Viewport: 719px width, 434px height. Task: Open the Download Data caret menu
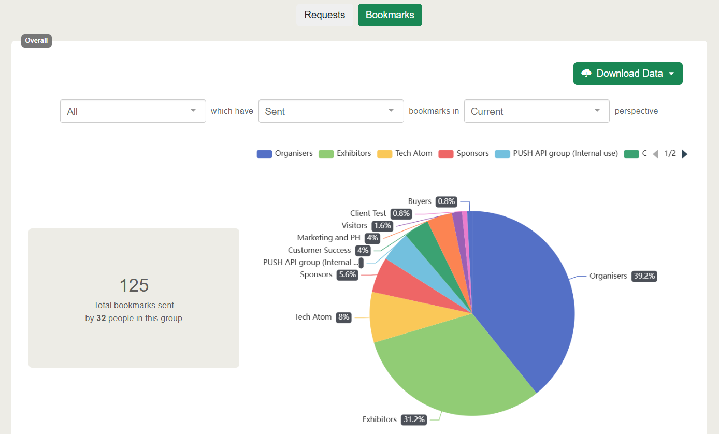(x=672, y=74)
